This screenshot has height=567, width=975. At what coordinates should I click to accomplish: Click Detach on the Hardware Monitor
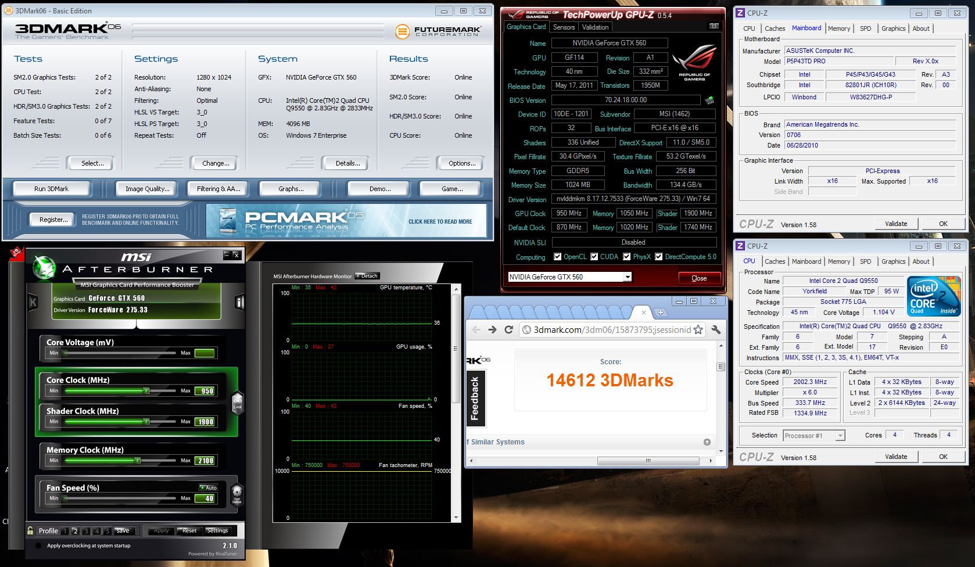point(367,276)
